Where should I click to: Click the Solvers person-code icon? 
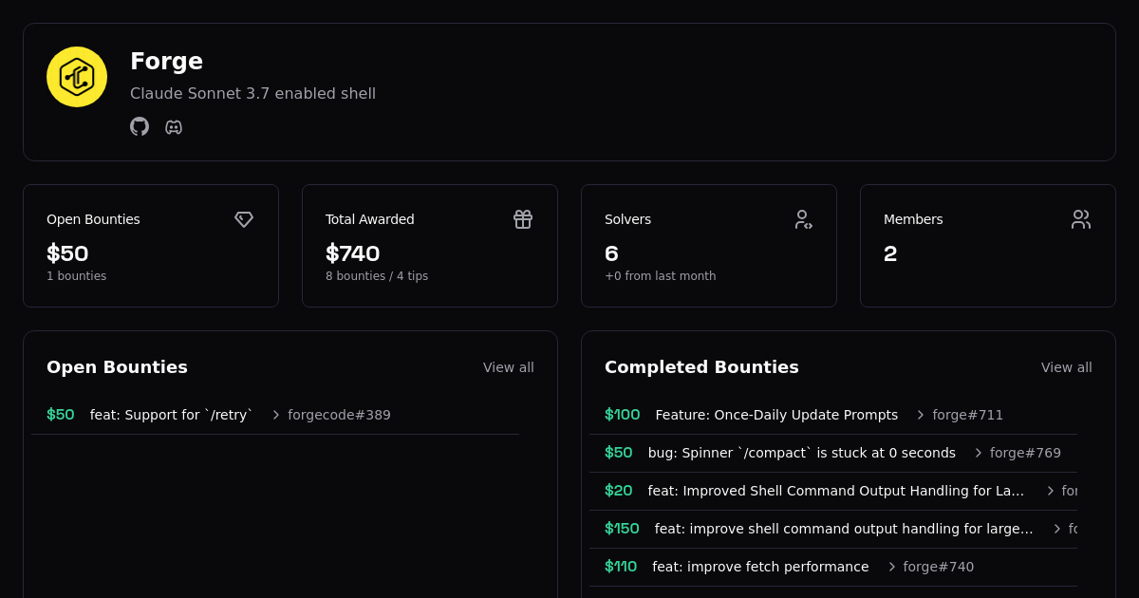[803, 219]
